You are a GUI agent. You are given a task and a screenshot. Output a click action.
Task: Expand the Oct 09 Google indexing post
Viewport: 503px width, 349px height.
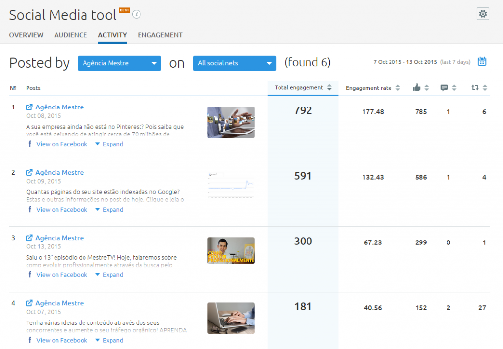(x=109, y=210)
